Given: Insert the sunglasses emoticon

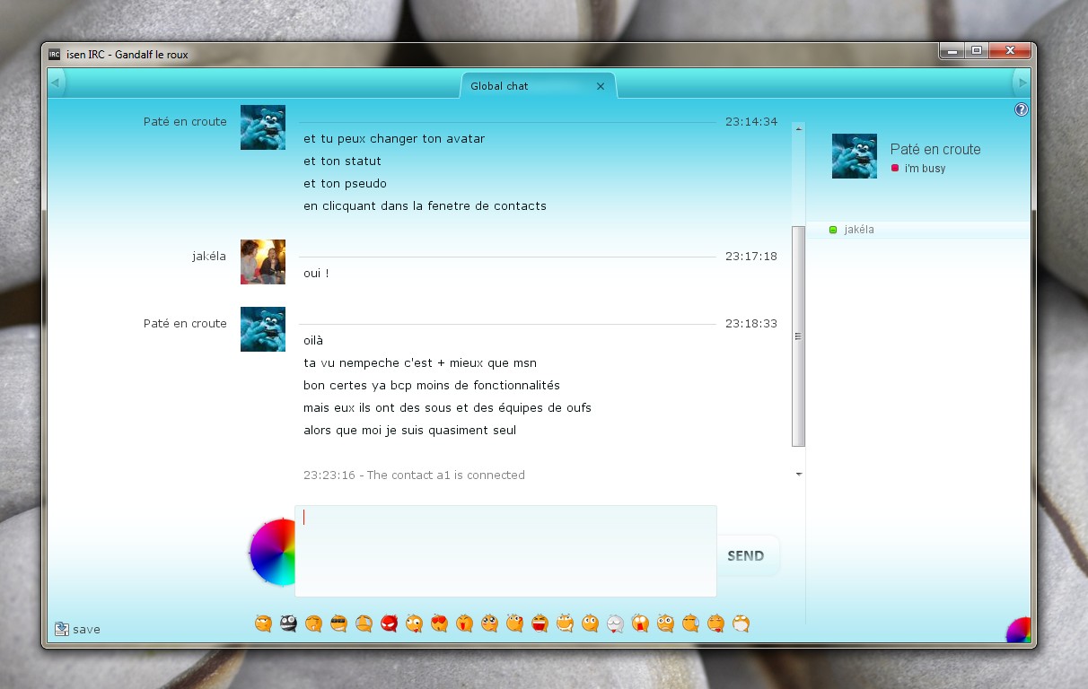Looking at the screenshot, I should tap(338, 623).
